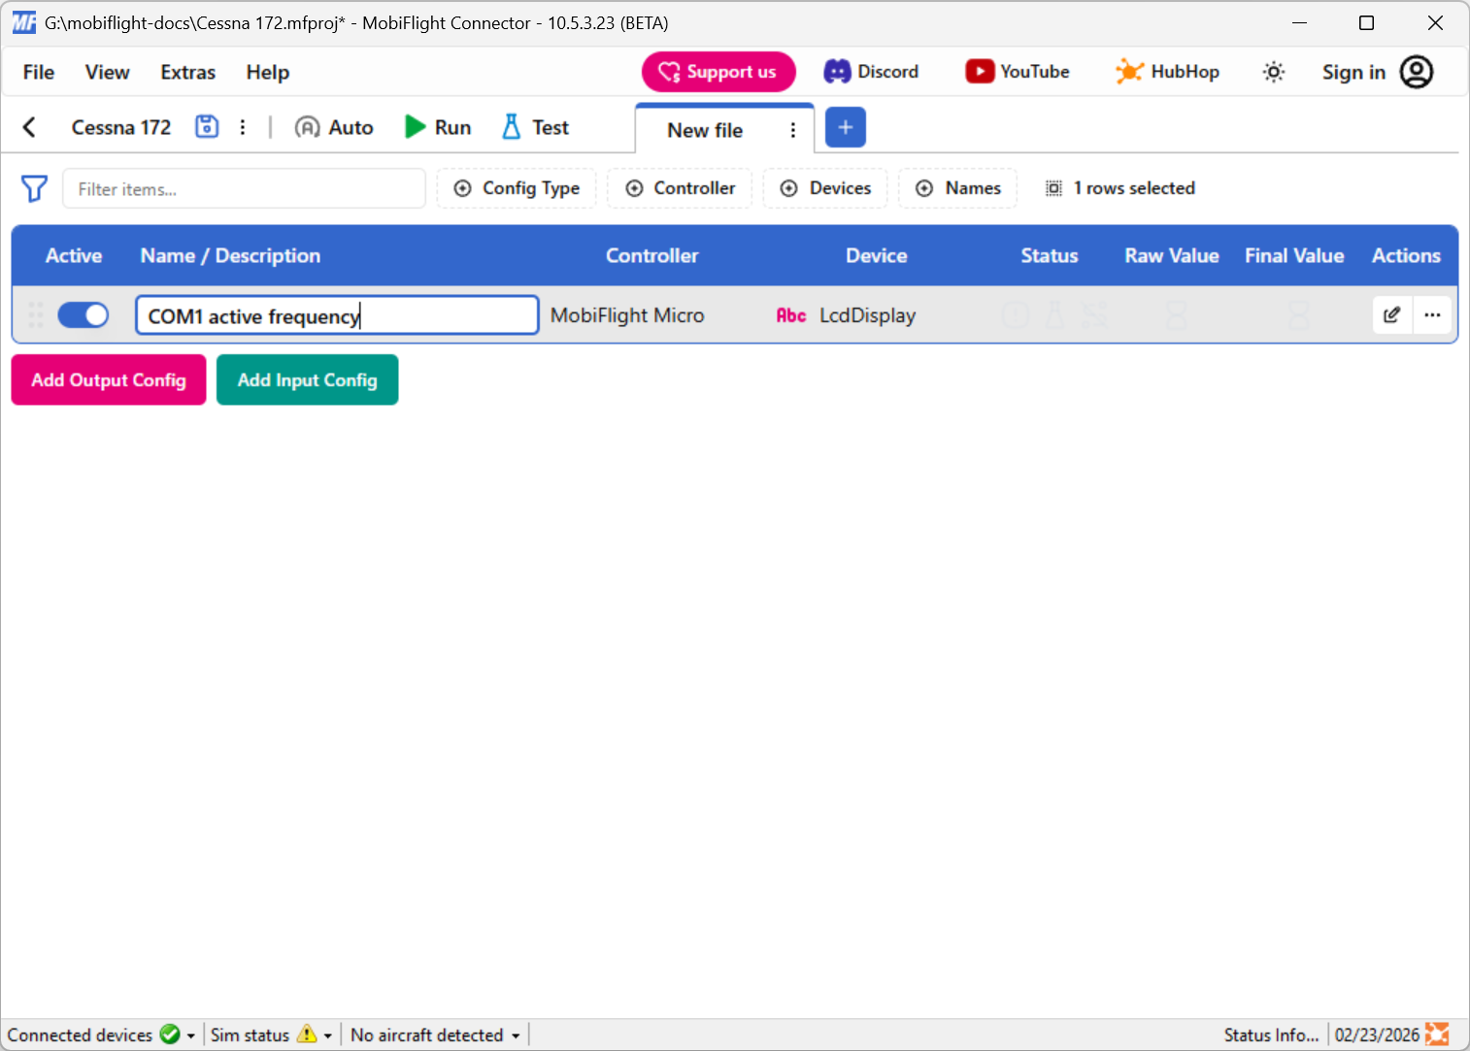The image size is (1470, 1051).
Task: Run the active configurations
Action: click(x=437, y=126)
